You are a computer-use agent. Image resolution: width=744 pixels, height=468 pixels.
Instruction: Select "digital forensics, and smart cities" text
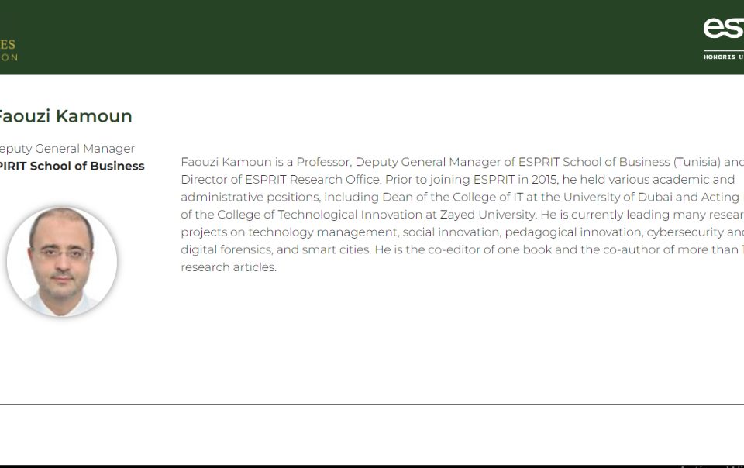click(x=276, y=250)
